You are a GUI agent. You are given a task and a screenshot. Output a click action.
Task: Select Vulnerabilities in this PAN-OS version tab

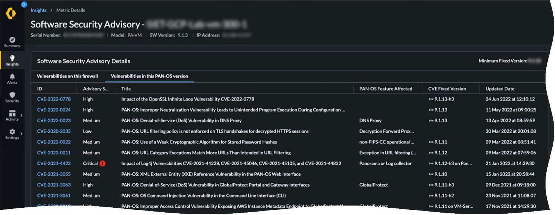pyautogui.click(x=149, y=76)
